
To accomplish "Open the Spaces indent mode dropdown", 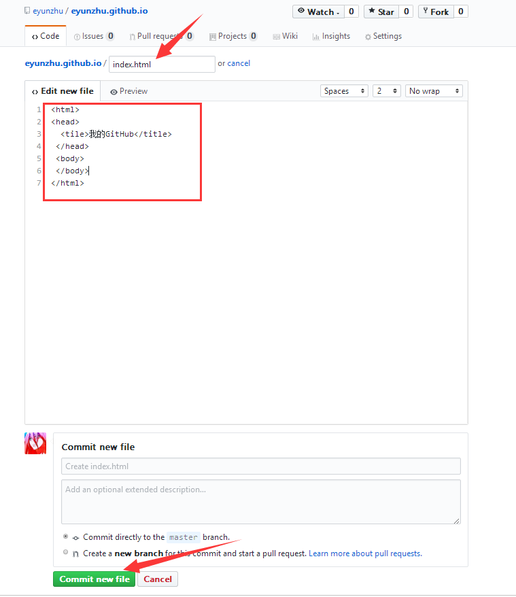I will point(344,91).
